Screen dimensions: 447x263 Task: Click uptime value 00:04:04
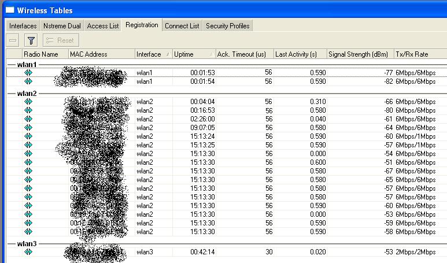pos(203,102)
